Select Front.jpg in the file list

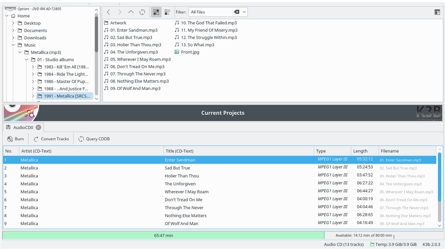coord(190,52)
